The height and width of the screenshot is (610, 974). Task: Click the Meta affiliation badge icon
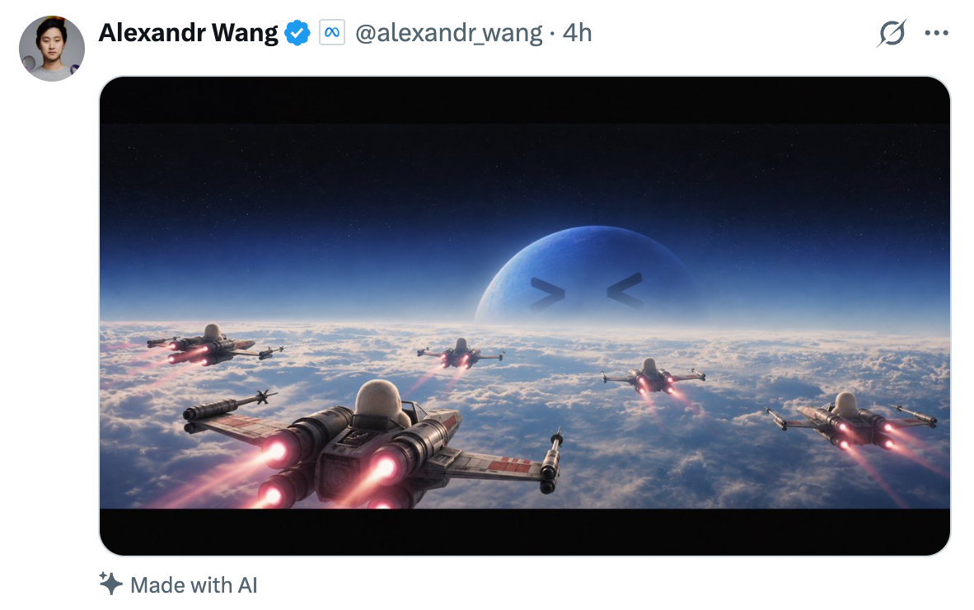tap(332, 32)
